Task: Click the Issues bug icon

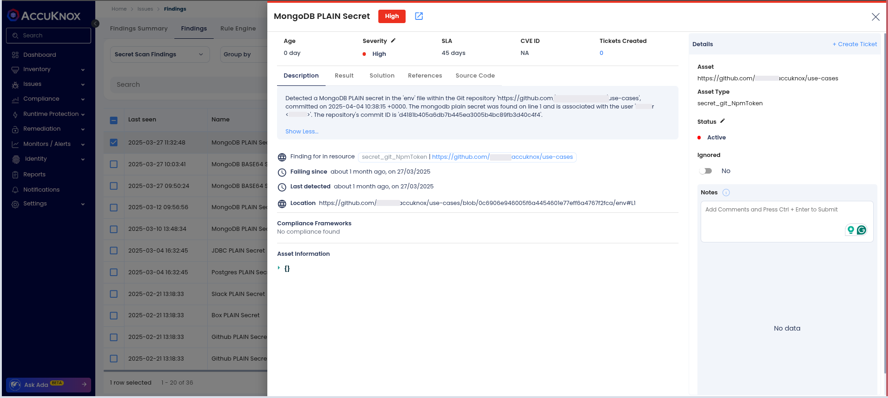Action: (15, 84)
